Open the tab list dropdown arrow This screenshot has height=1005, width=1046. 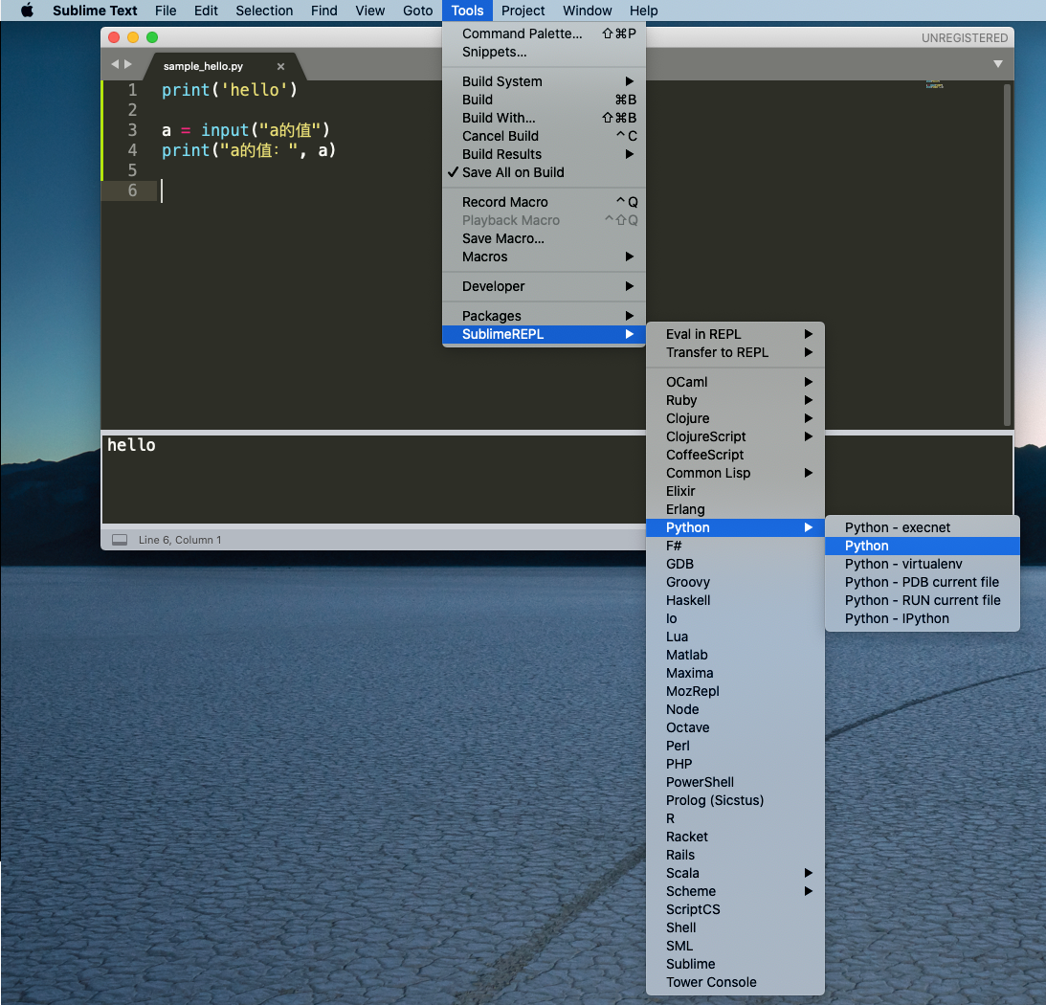[998, 64]
